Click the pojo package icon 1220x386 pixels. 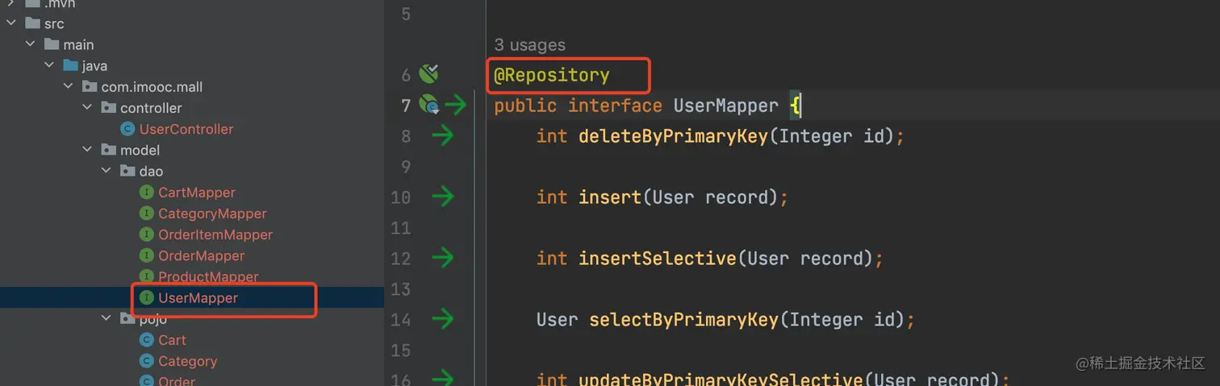[x=127, y=318]
